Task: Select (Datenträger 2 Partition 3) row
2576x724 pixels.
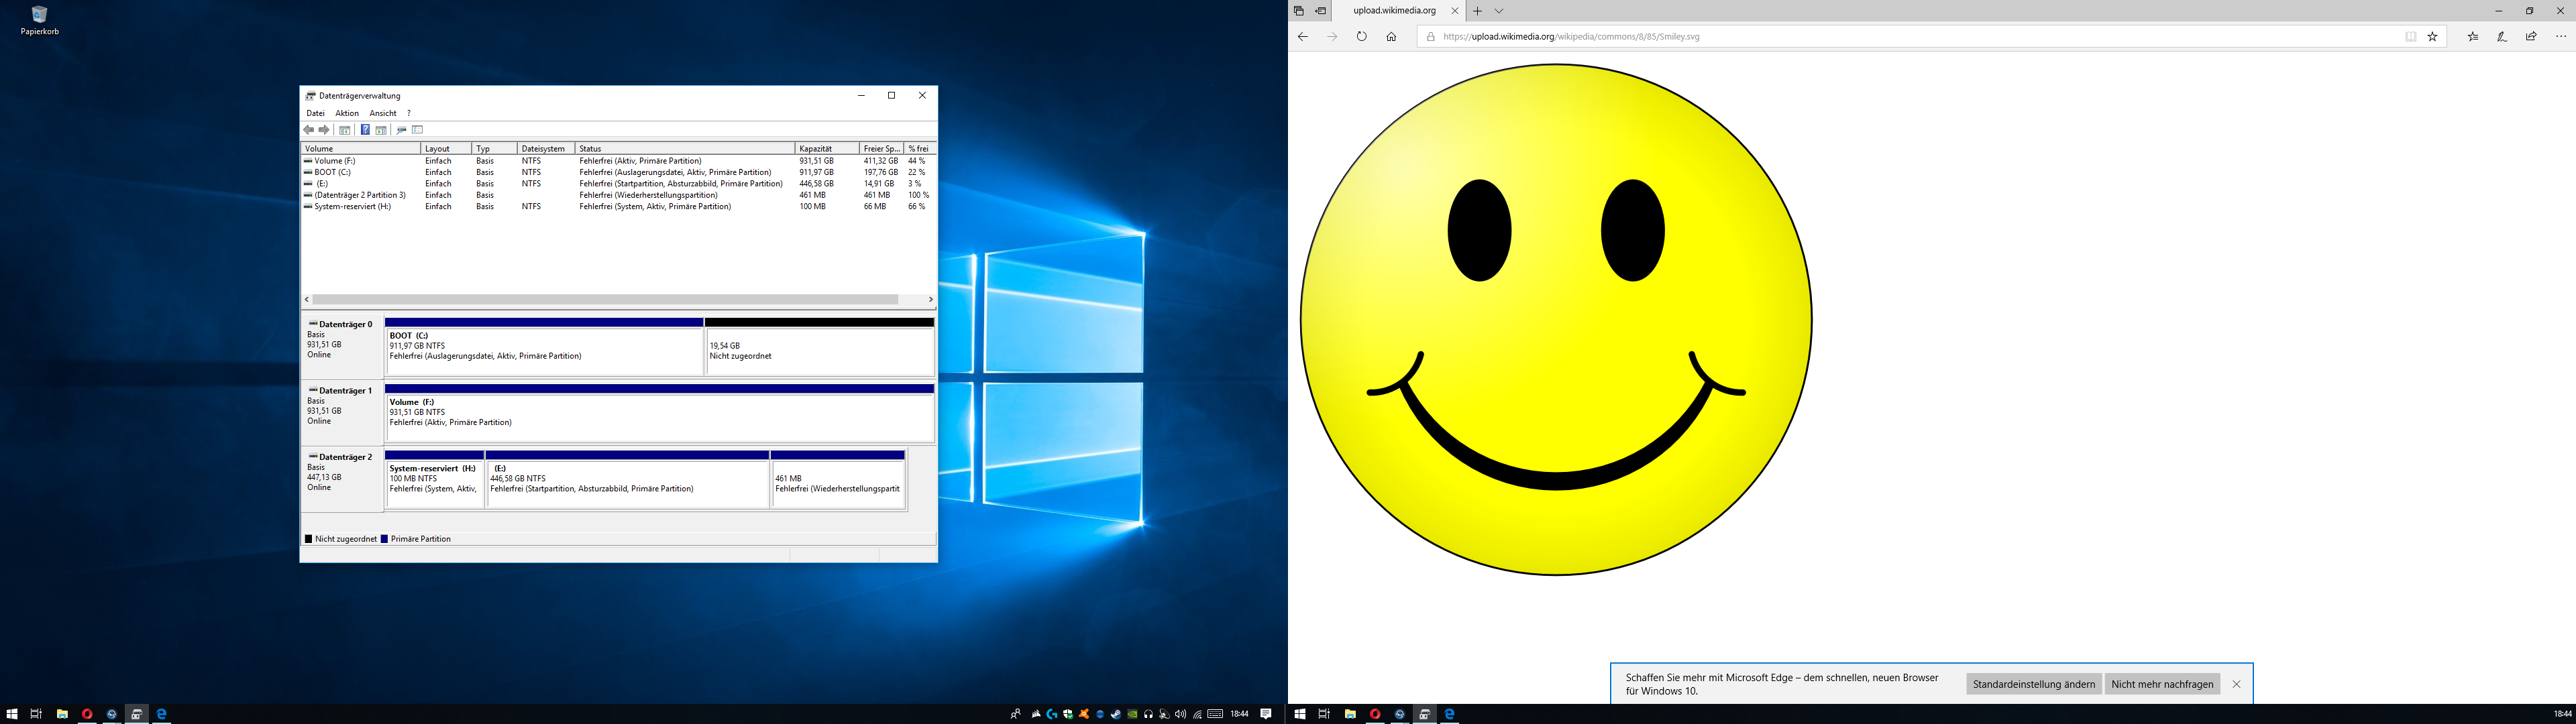Action: click(618, 195)
